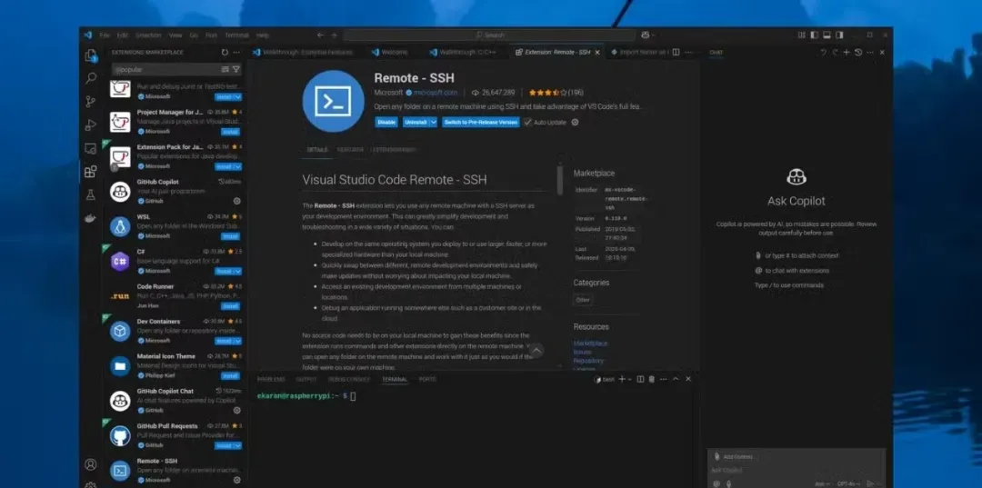The image size is (982, 488).
Task: Open the Docker whale icon
Action: pos(91,218)
